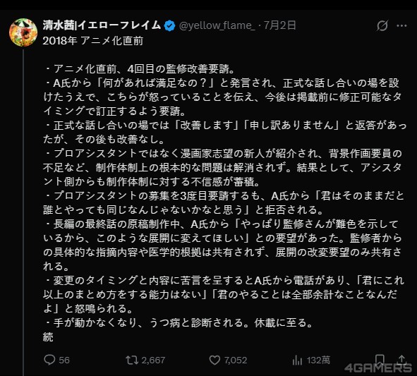
Task: Bookmark this tweet
Action: point(380,359)
